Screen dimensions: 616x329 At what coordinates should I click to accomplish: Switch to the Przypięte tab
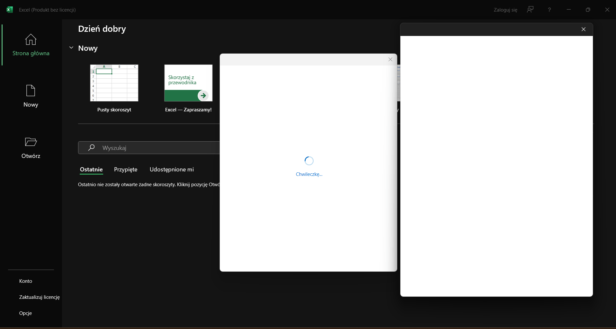tap(126, 169)
